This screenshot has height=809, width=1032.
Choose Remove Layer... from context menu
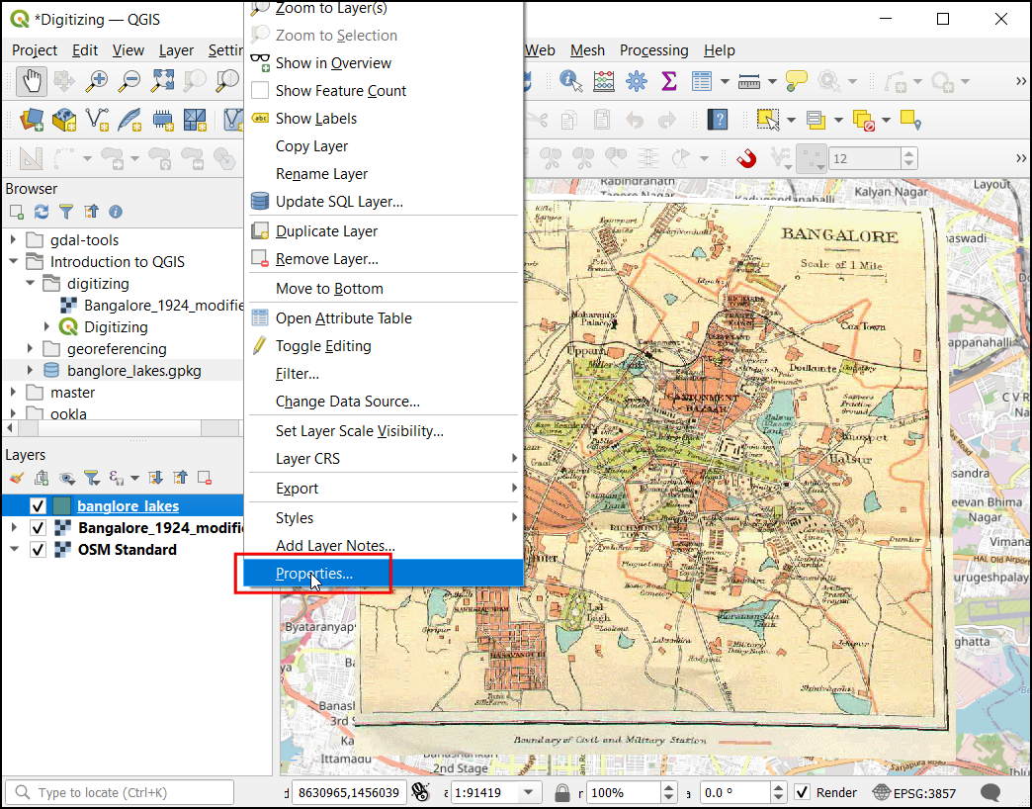point(384,259)
